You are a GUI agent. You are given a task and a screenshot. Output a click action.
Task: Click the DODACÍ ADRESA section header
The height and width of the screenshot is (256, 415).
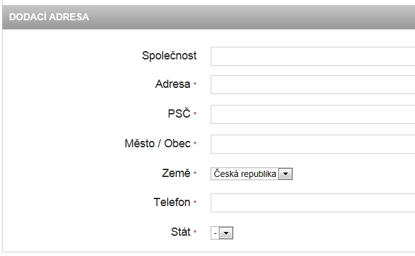tap(49, 17)
